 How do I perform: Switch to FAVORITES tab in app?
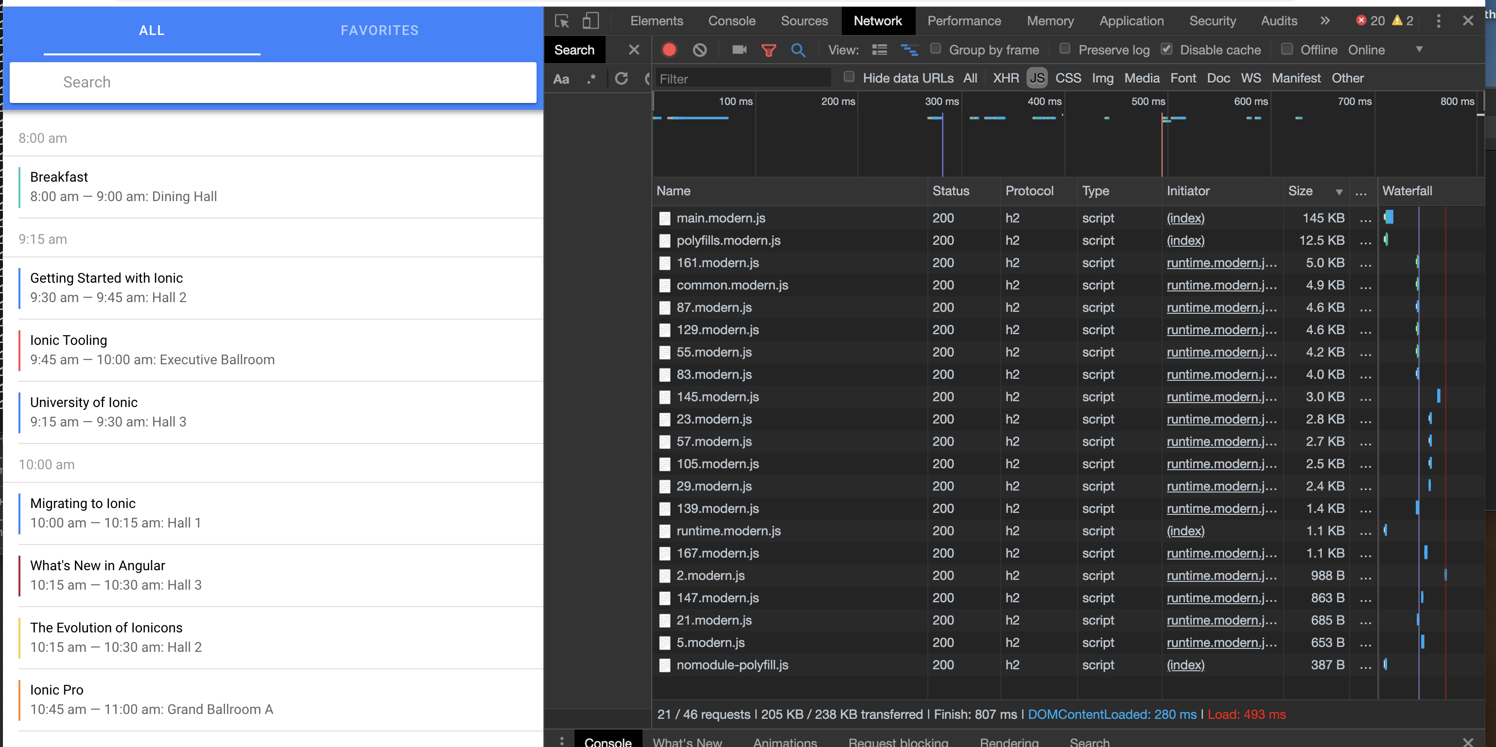[x=379, y=31]
